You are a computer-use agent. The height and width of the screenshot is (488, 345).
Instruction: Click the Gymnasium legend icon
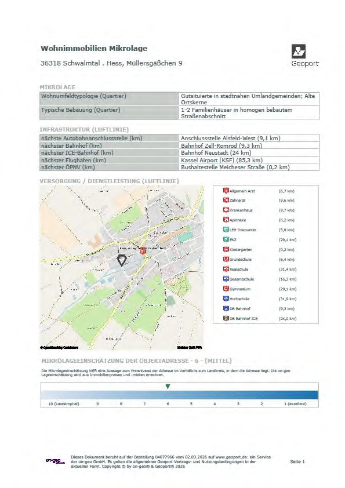[x=226, y=289]
